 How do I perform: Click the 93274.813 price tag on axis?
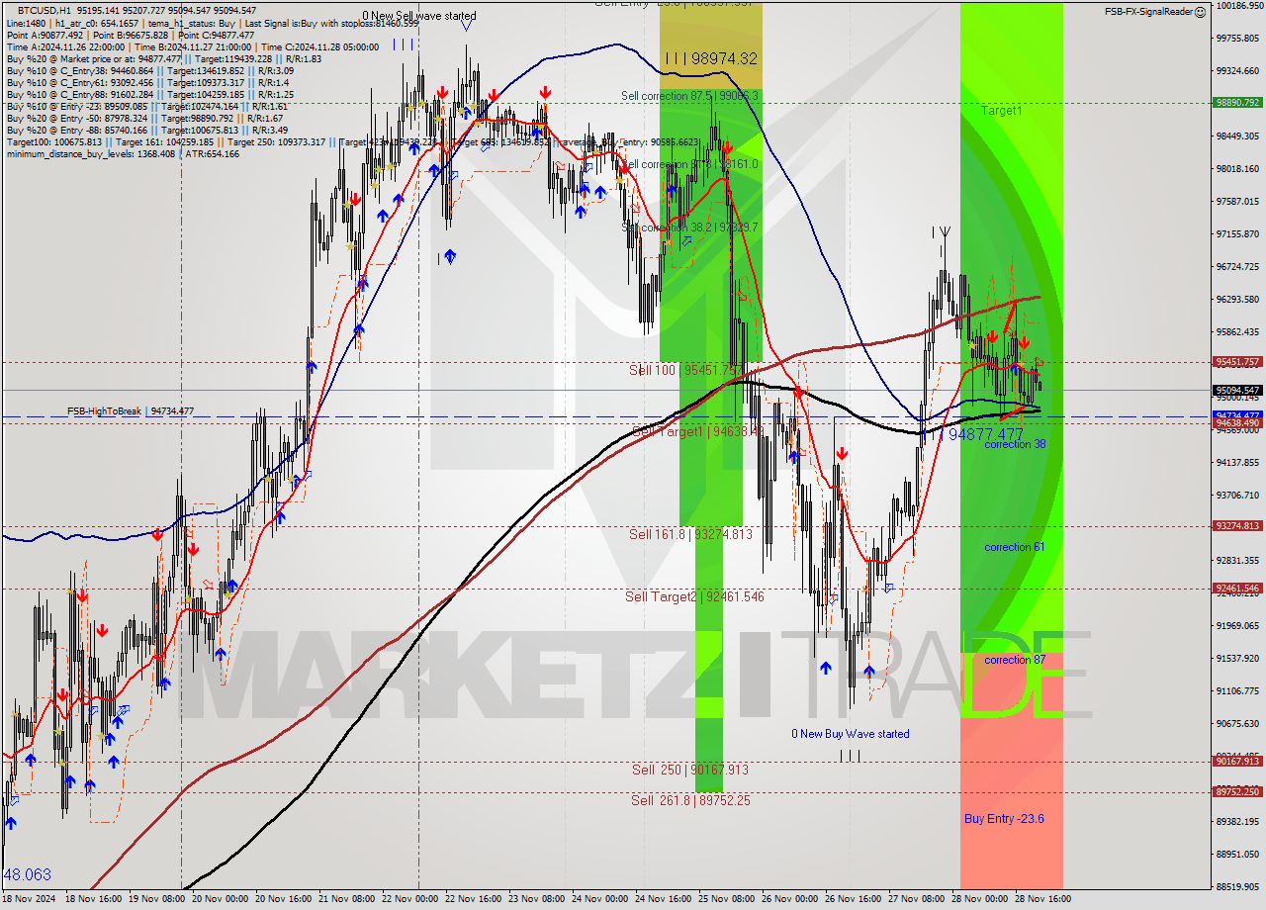click(x=1237, y=526)
